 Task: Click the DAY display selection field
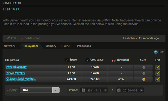40,90
